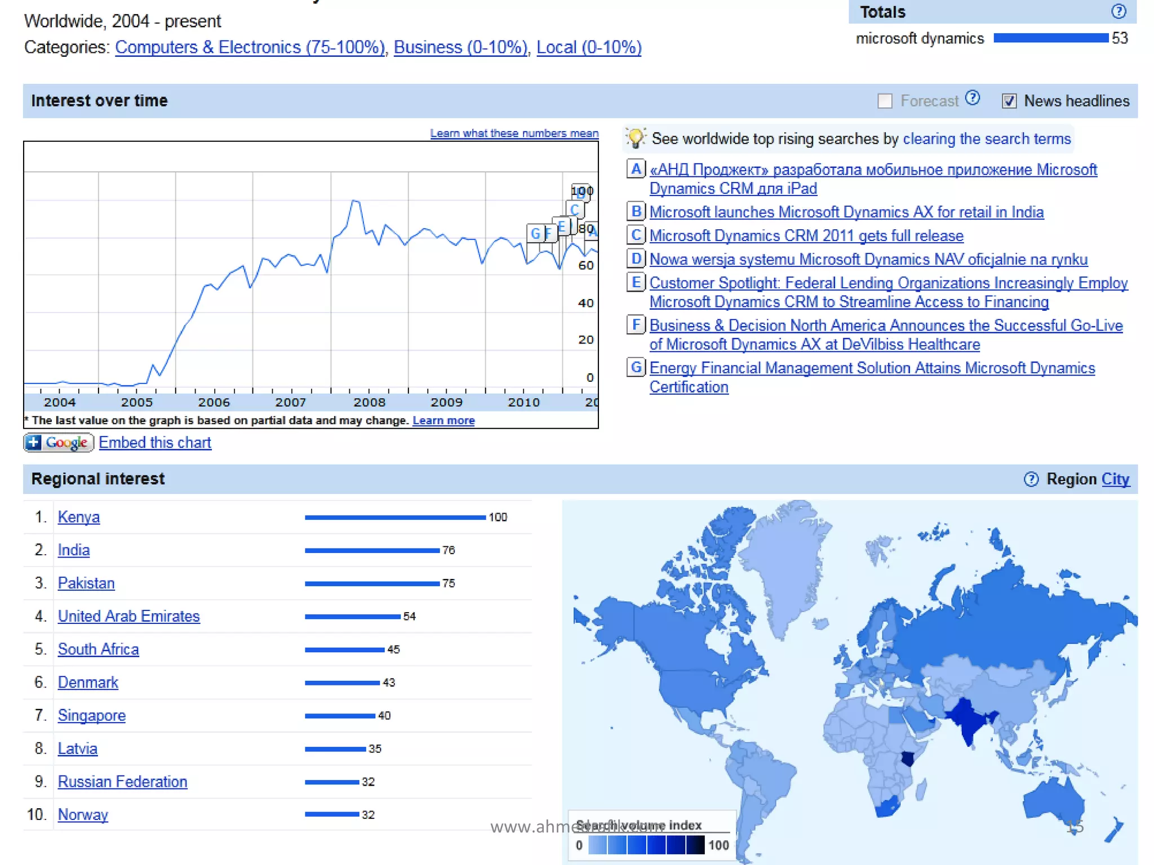1154x865 pixels.
Task: Click the search volume index color scale
Action: (x=646, y=845)
